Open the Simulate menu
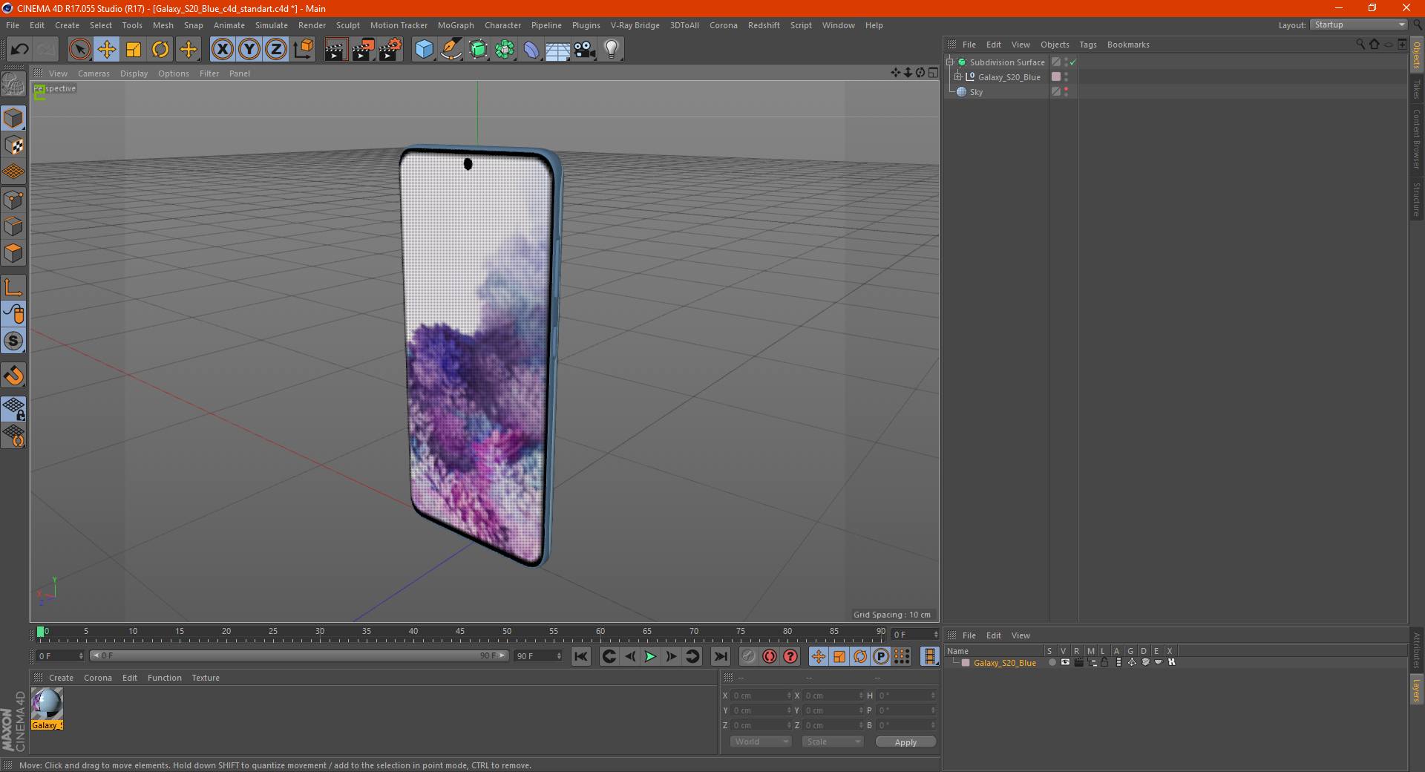The image size is (1425, 772). (272, 25)
